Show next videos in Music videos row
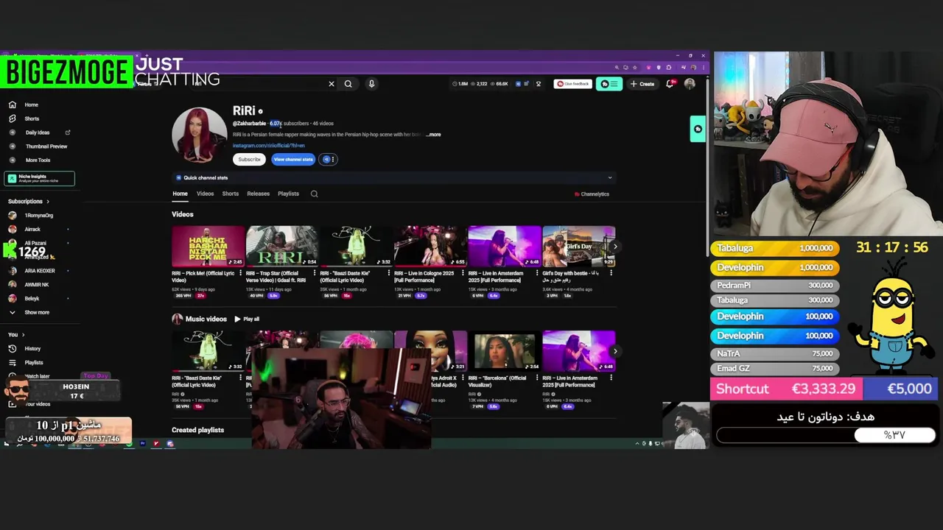Image resolution: width=943 pixels, height=530 pixels. (615, 351)
